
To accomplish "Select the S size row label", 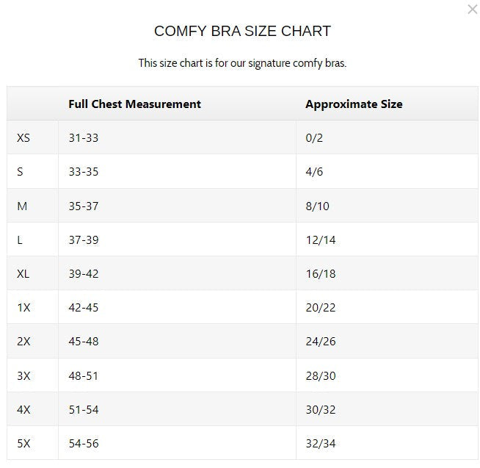I will (20, 172).
